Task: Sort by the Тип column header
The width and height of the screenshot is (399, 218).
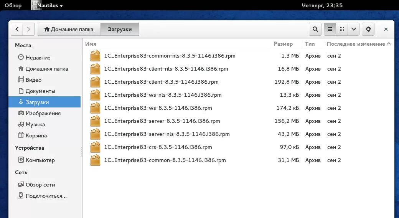Action: (x=313, y=44)
